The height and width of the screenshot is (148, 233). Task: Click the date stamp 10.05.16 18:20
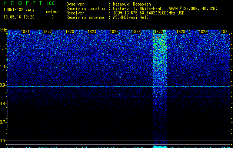point(19,17)
